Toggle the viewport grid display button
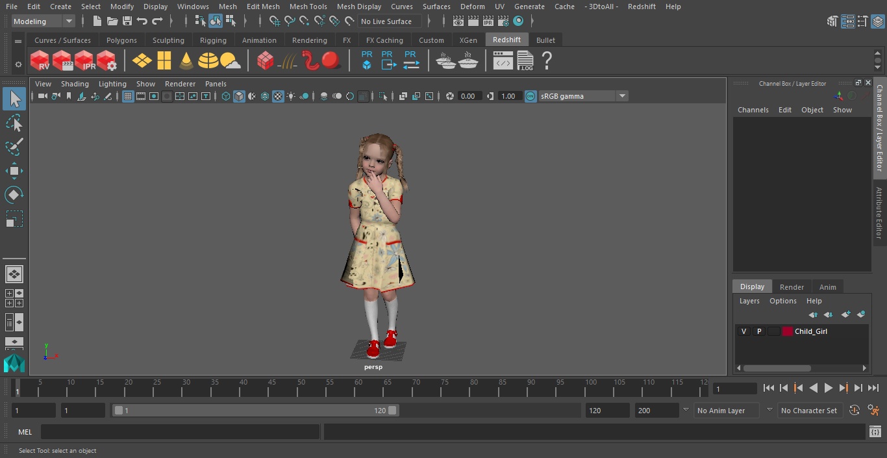This screenshot has height=458, width=887. pos(128,96)
